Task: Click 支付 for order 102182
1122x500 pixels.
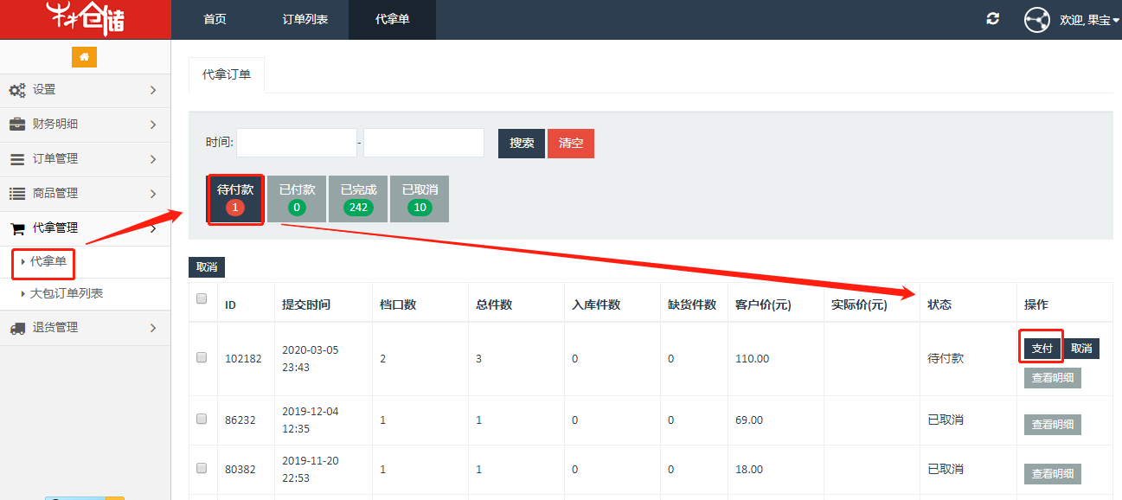Action: pos(1042,349)
